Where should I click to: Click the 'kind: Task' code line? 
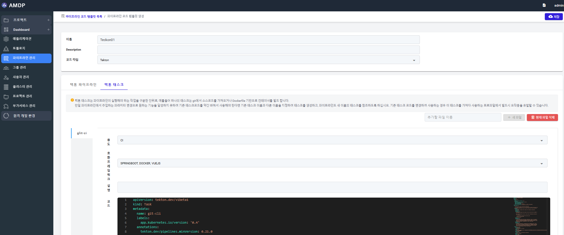(142, 204)
